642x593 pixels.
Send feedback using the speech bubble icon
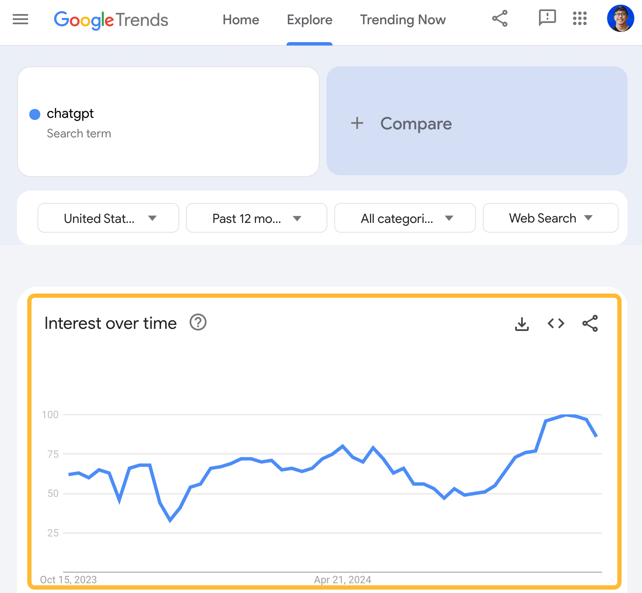click(x=547, y=19)
